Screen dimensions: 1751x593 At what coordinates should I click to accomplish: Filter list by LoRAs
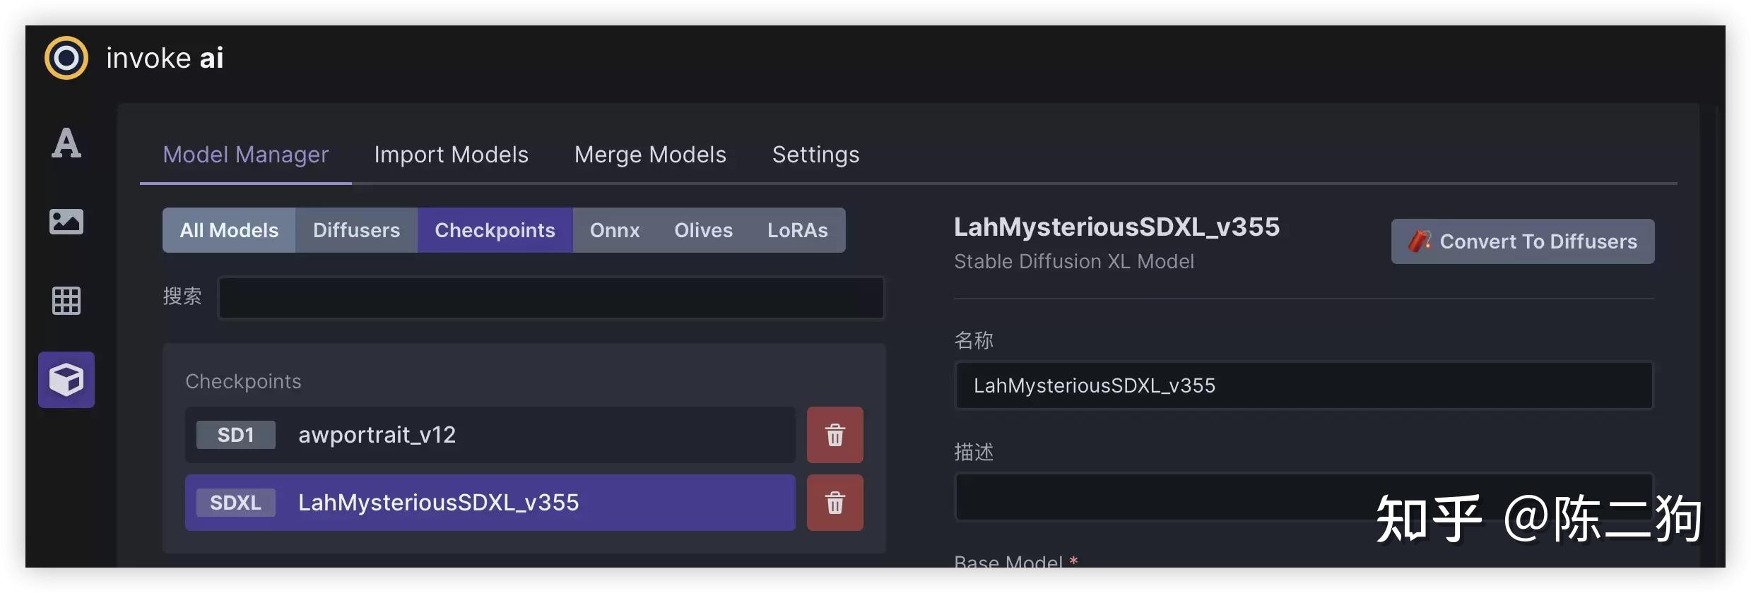[798, 230]
